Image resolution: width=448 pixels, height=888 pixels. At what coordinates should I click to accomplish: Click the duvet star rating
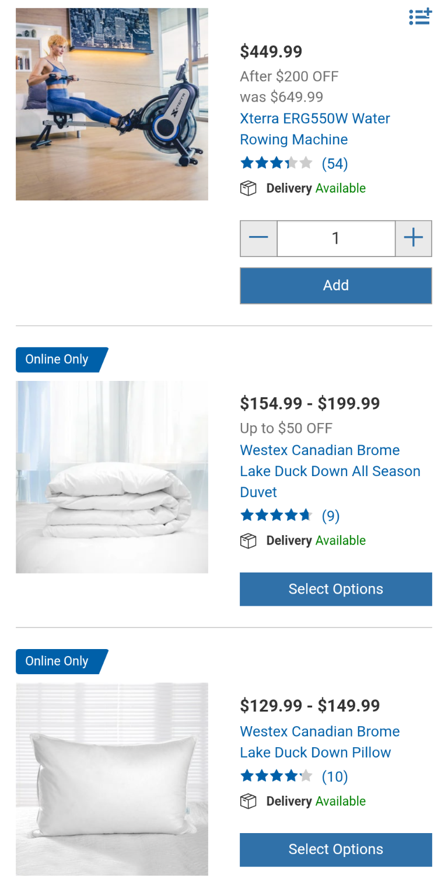[276, 515]
